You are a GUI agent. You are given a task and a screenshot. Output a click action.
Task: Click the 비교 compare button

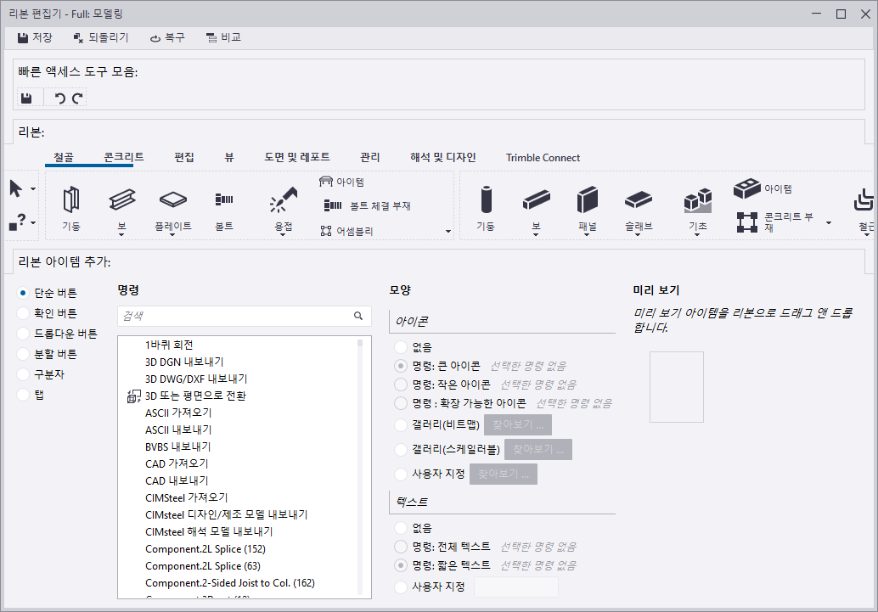[223, 37]
